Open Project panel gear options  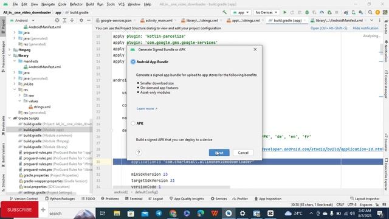(81, 20)
